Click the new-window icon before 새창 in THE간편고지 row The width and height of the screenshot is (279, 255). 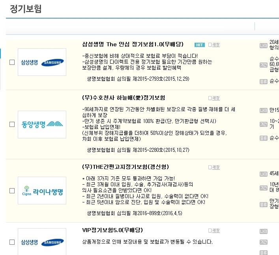[x=210, y=167]
